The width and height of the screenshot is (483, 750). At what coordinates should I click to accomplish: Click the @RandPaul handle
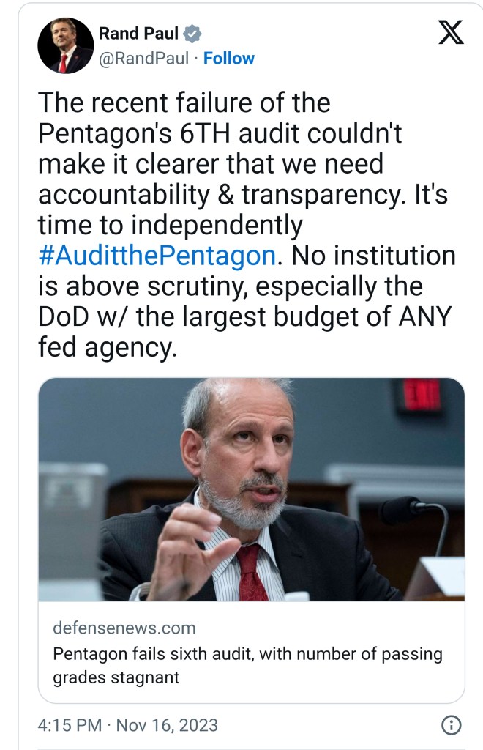coord(143,59)
